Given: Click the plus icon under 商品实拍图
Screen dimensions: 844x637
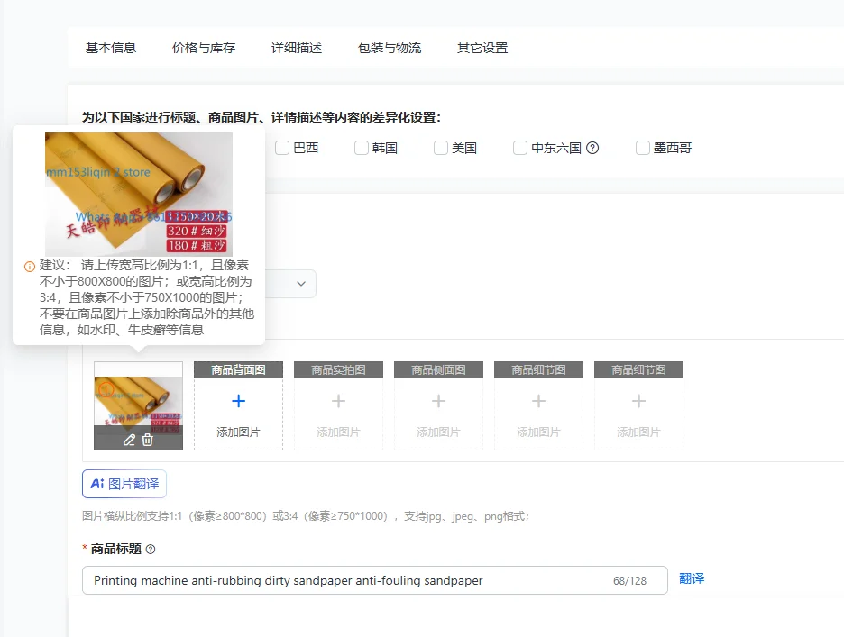Looking at the screenshot, I should pos(338,401).
